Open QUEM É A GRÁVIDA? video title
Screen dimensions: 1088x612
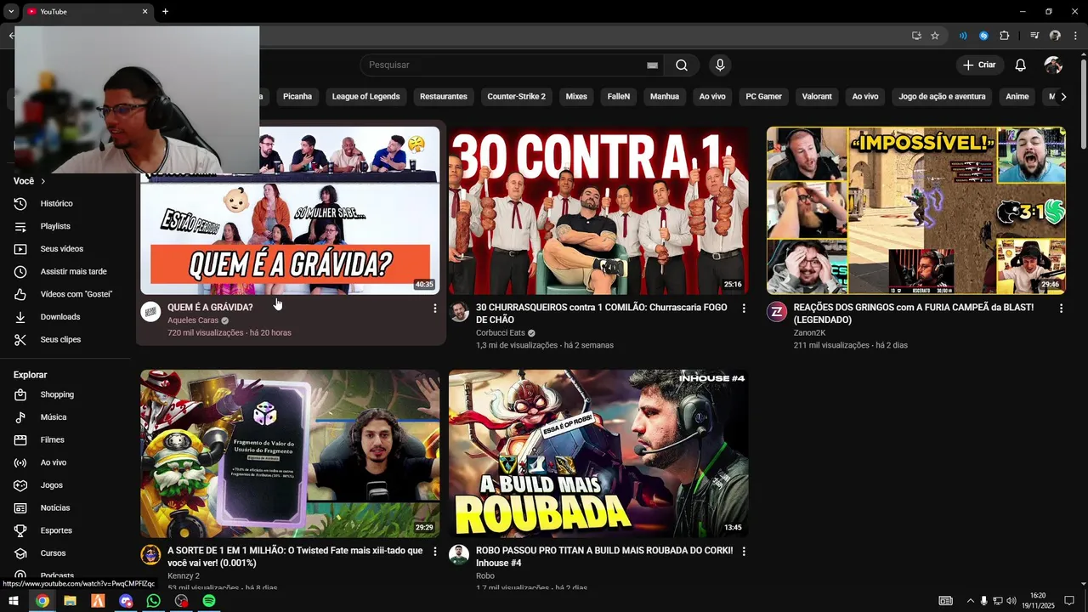(x=210, y=308)
